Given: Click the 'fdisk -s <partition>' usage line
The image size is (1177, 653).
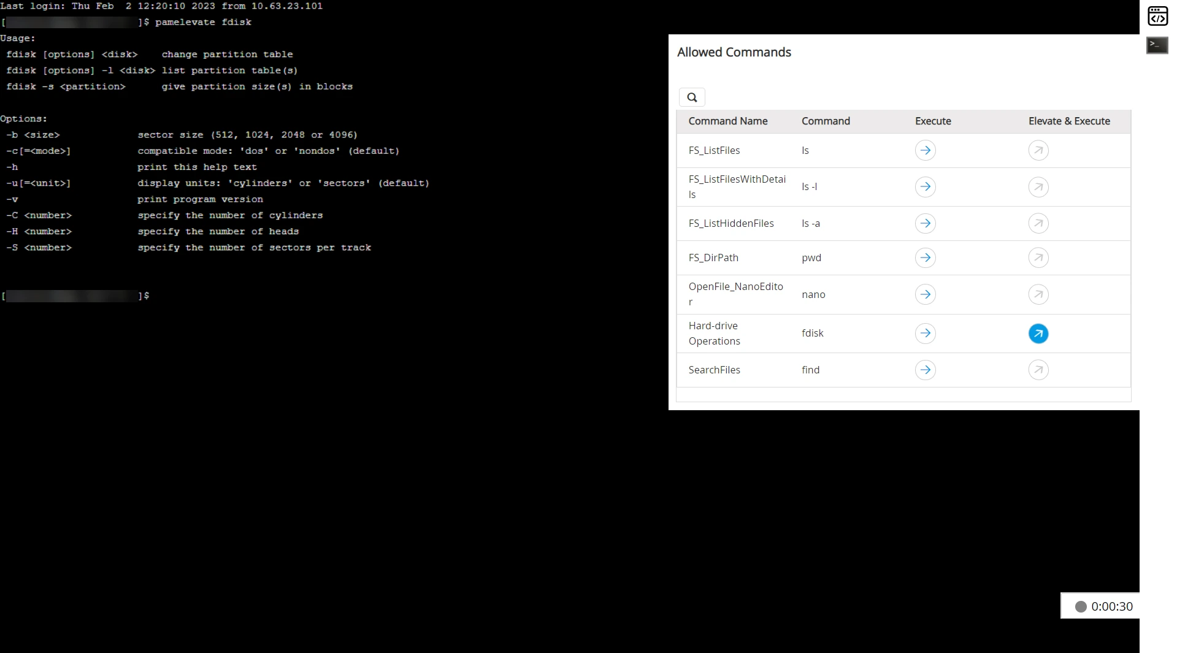Looking at the screenshot, I should click(x=179, y=86).
